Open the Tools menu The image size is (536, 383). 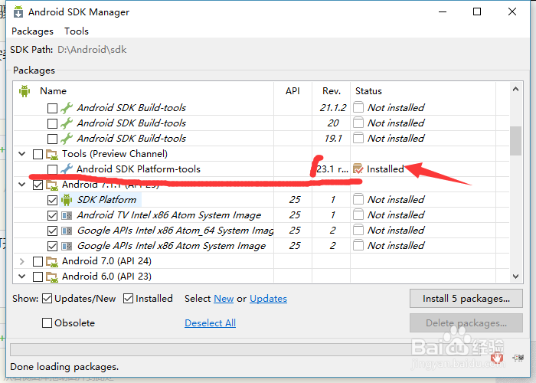click(x=77, y=31)
